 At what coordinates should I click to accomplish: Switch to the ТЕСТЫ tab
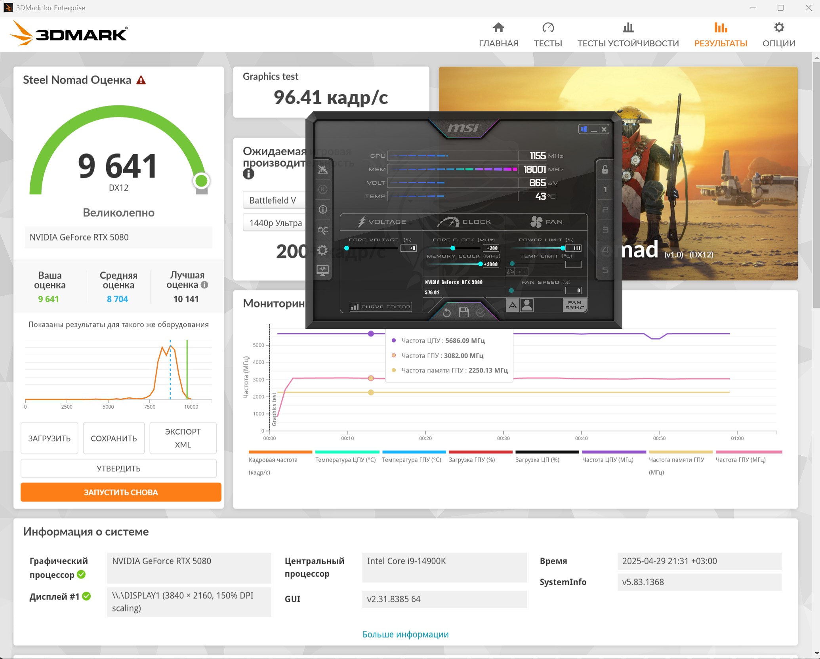547,34
